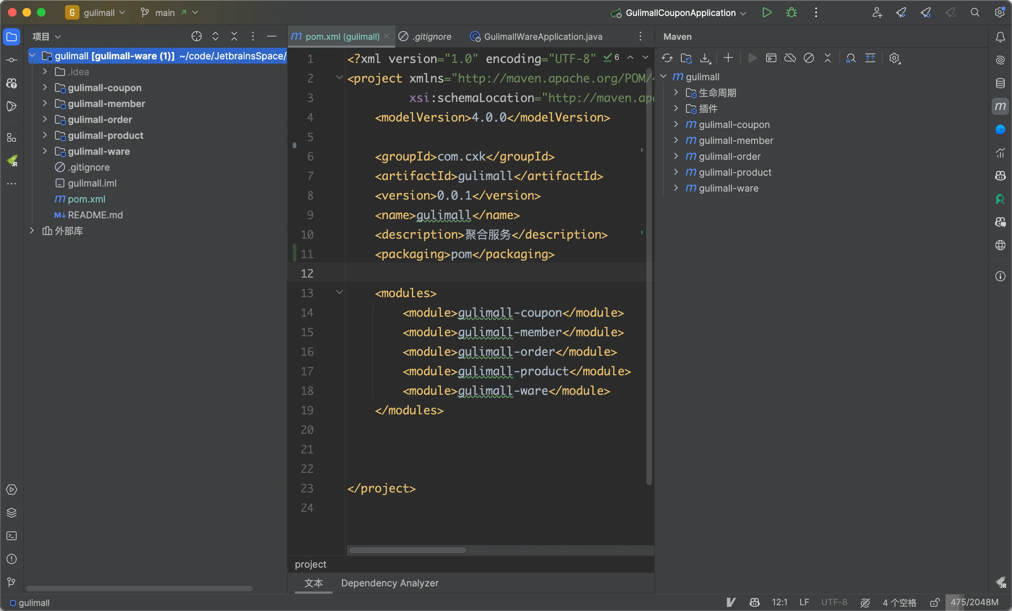Hide the project panel with minimize icon
Viewport: 1012px width, 611px height.
[x=271, y=37]
